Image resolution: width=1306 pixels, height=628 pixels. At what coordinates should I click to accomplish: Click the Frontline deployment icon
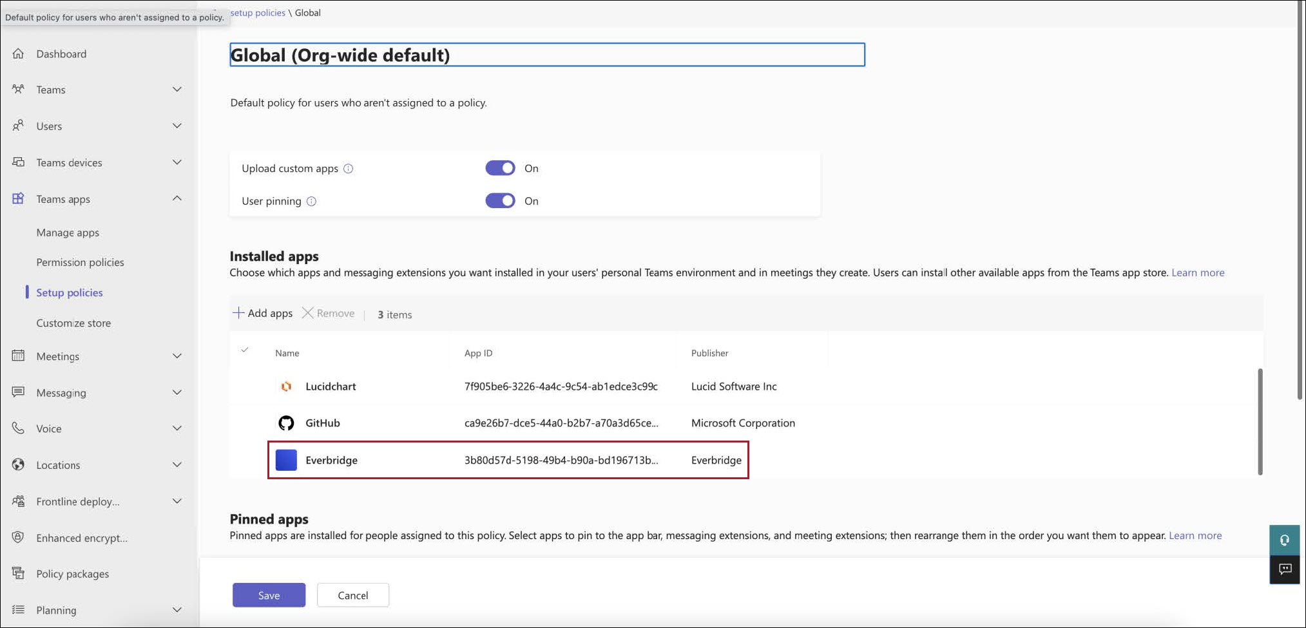click(x=18, y=501)
